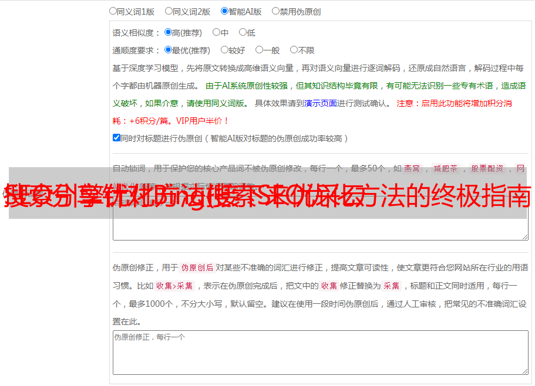The width and height of the screenshot is (535, 386).
Task: Uncheck 同时对标题进行伪原创 checkbox
Action: tap(116, 138)
